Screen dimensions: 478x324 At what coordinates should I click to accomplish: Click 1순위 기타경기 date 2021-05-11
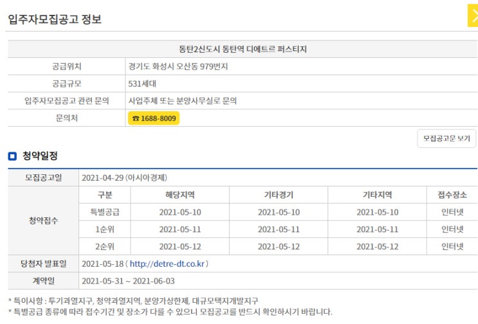[x=279, y=230]
